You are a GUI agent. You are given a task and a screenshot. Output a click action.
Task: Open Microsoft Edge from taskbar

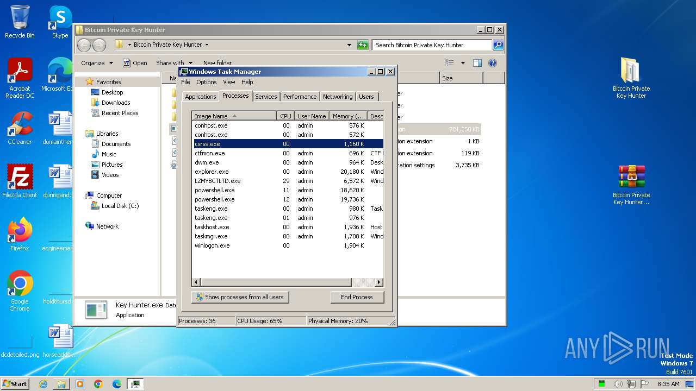(x=117, y=384)
